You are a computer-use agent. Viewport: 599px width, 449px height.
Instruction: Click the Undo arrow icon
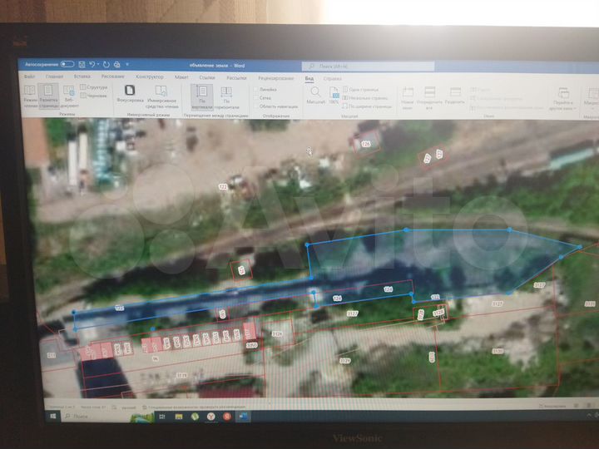click(x=92, y=65)
